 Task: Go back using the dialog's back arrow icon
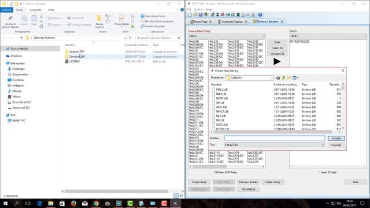tap(278, 78)
